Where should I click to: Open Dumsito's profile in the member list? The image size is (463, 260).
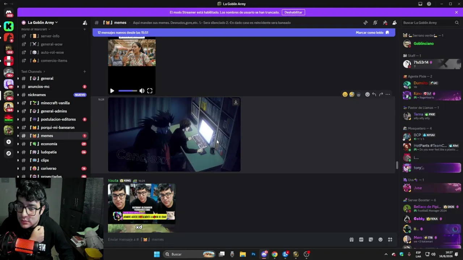point(432,84)
